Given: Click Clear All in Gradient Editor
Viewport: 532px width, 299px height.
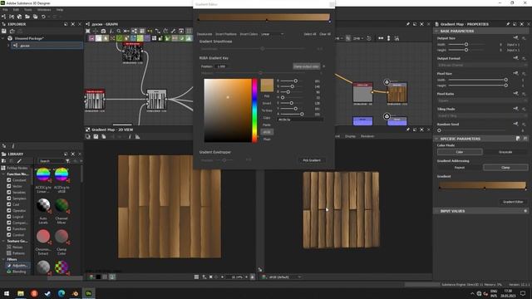Looking at the screenshot, I should pyautogui.click(x=325, y=34).
